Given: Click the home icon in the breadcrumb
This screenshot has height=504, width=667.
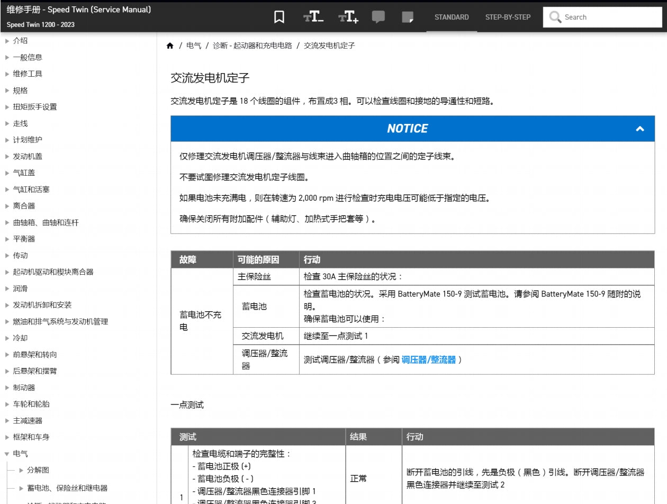Looking at the screenshot, I should [170, 46].
